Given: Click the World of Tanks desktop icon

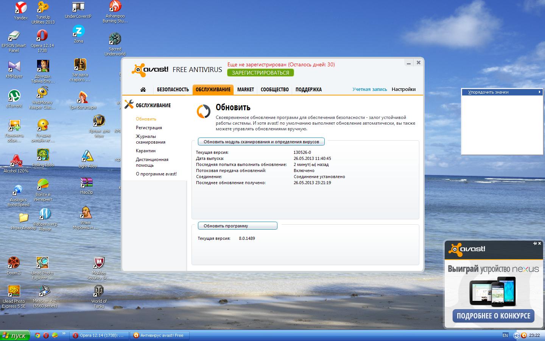Looking at the screenshot, I should (99, 297).
